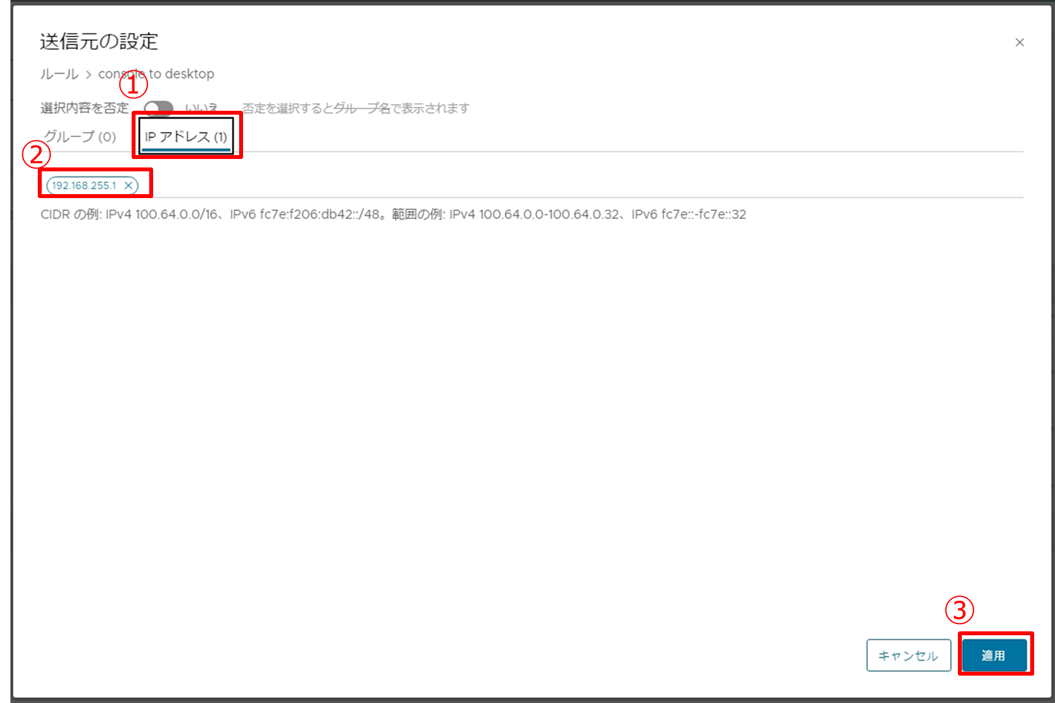This screenshot has width=1055, height=703.
Task: Click the red circled number ③ marker
Action: 959,610
